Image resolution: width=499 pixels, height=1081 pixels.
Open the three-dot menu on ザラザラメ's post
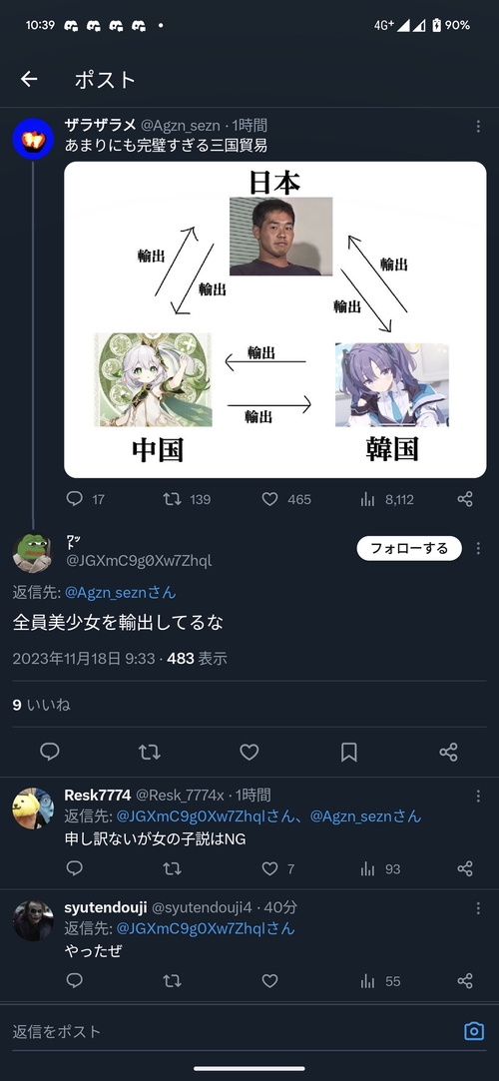pos(478,126)
